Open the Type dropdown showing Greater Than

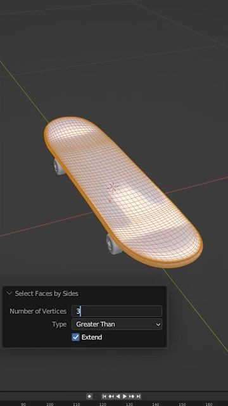[x=117, y=324]
